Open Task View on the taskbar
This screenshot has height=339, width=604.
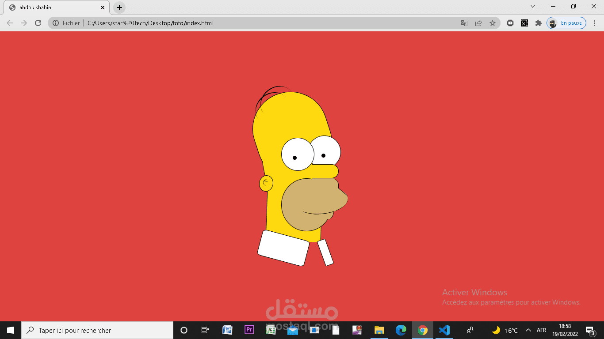(205, 330)
